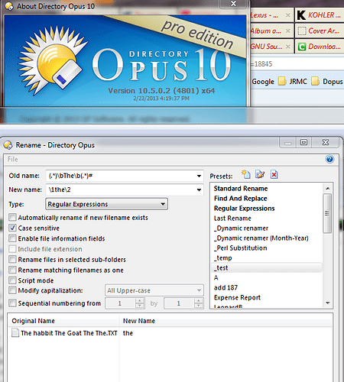
Task: Open the Type dropdown showing Regular Expressions
Action: (106, 204)
